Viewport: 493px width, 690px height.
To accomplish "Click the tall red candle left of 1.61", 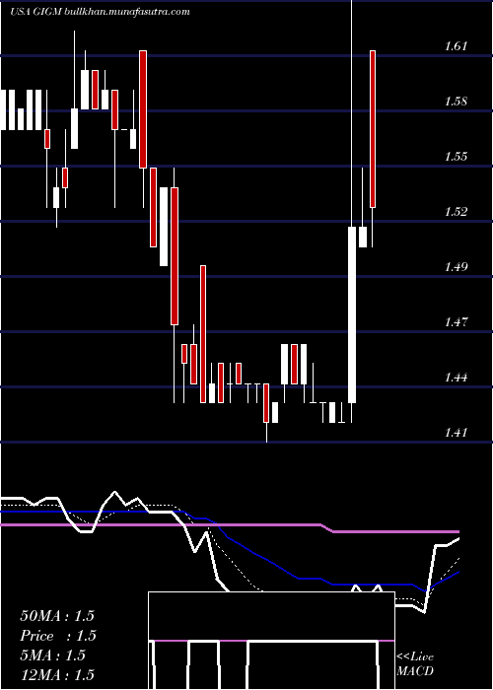I will [x=143, y=109].
